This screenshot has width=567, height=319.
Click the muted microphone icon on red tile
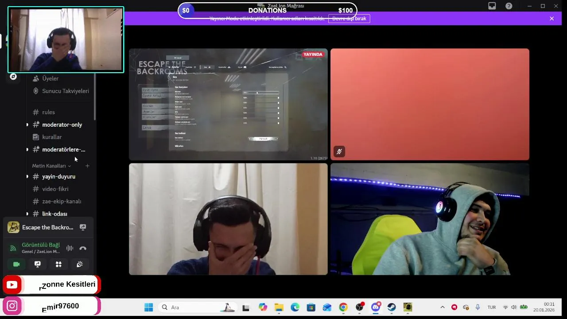tap(339, 152)
